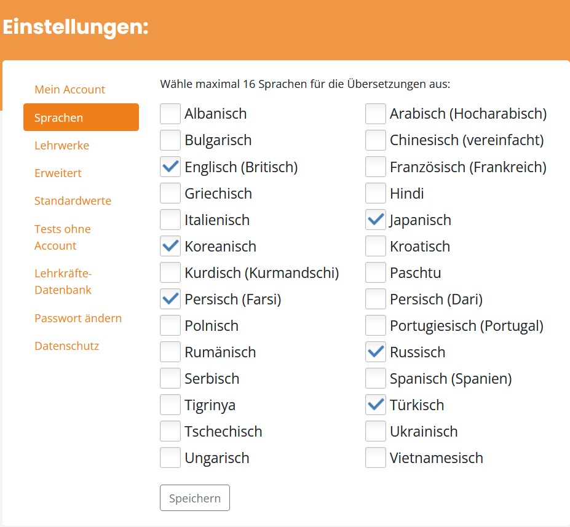570x527 pixels.
Task: Uncheck the Japanisch checkbox
Action: 376,220
